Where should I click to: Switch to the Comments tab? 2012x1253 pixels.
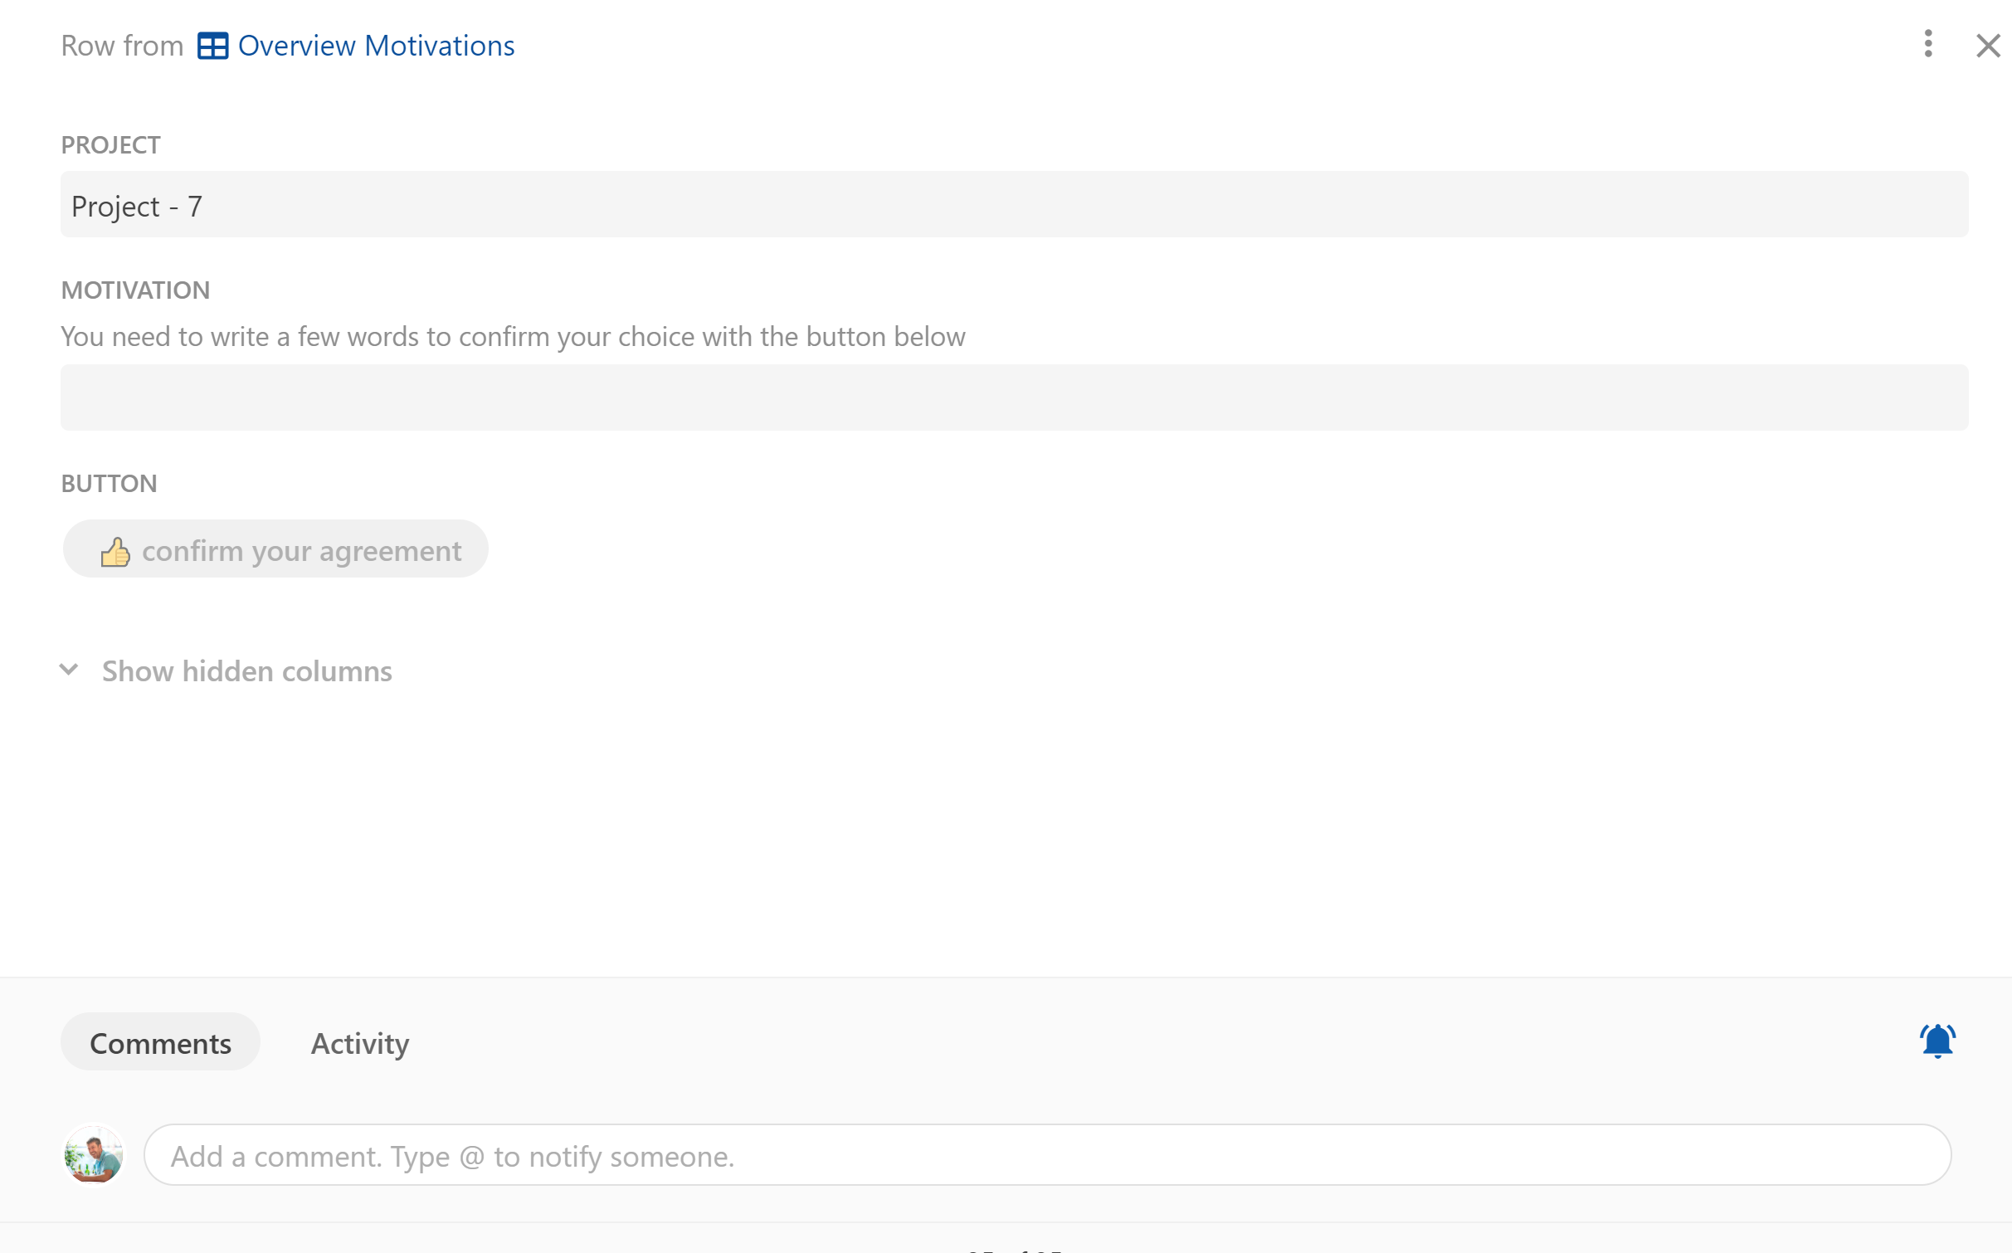(x=160, y=1042)
